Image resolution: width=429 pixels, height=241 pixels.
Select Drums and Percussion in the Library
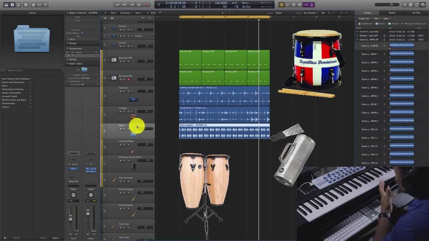13,82
